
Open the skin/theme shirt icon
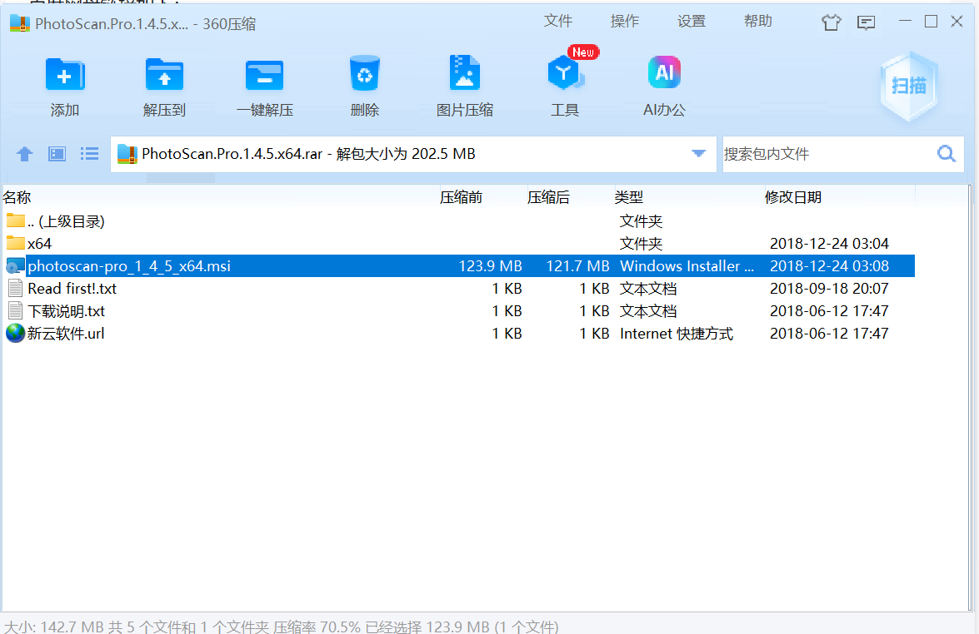coord(831,22)
